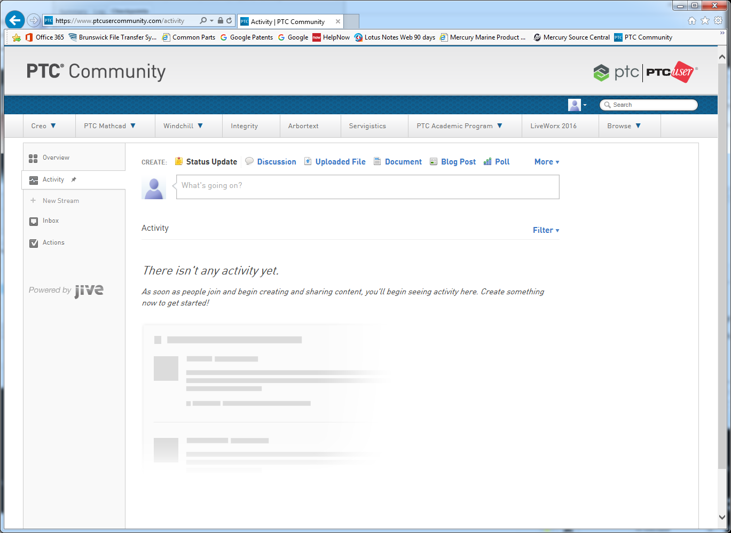This screenshot has width=731, height=533.
Task: Open the PTC Community bookmark
Action: [643, 37]
